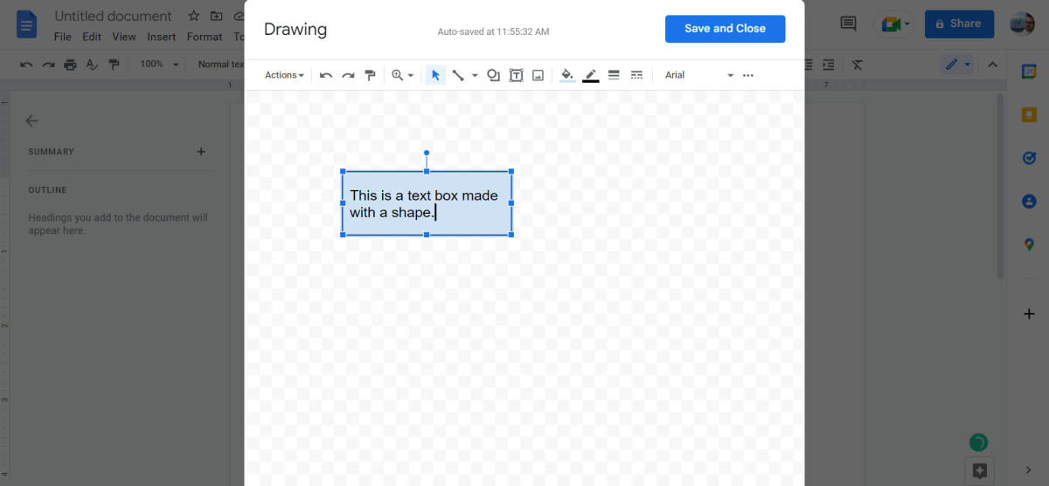The image size is (1049, 486).
Task: Open the Shape tool in Drawing
Action: point(494,75)
